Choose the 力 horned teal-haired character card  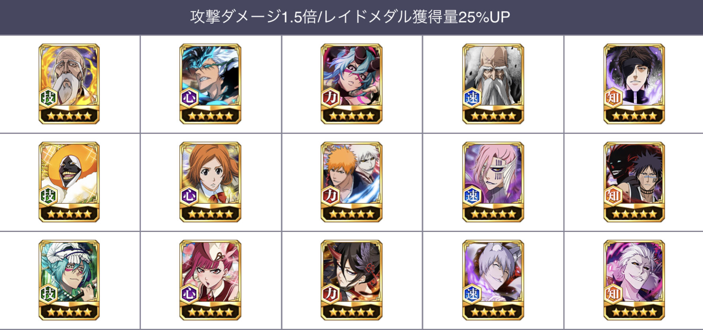click(351, 84)
